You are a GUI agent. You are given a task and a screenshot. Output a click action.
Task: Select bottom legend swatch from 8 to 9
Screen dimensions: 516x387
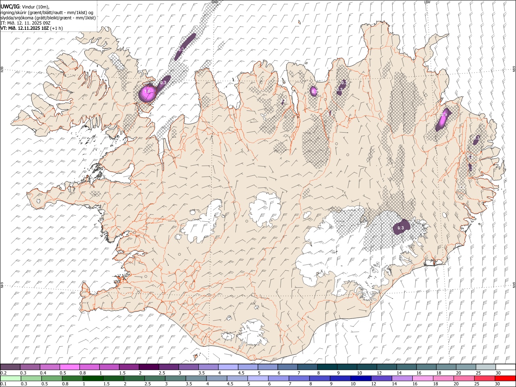tap(320, 378)
